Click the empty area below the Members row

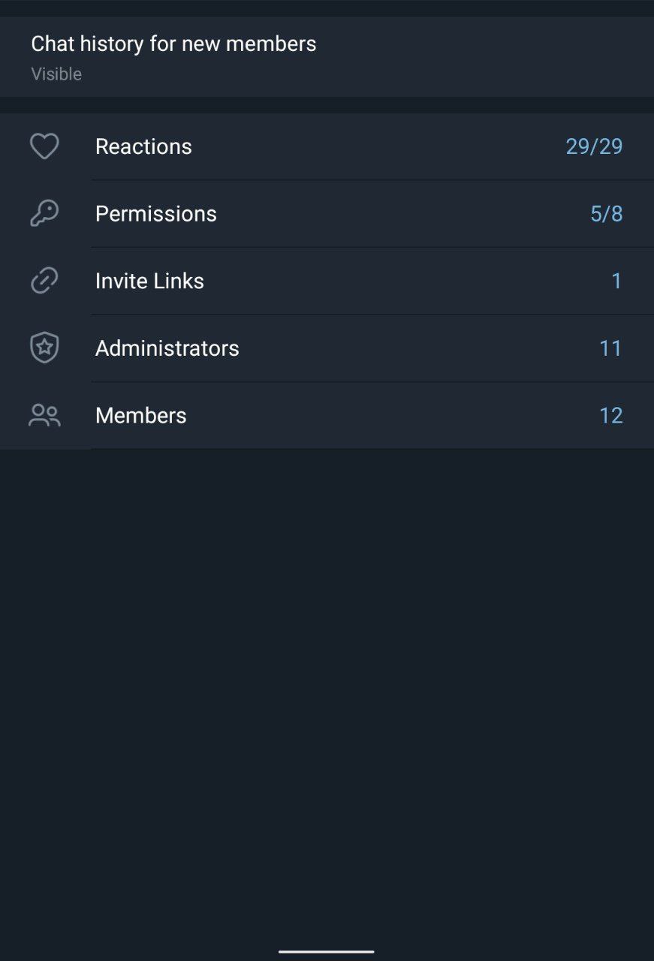[x=327, y=676]
